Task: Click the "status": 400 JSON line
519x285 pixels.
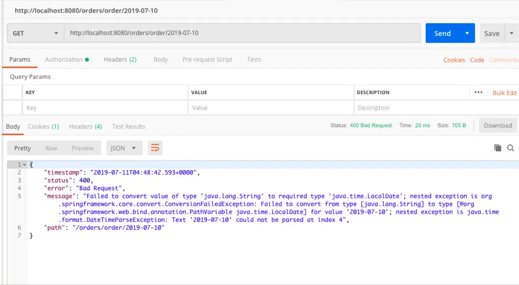Action: coord(68,180)
